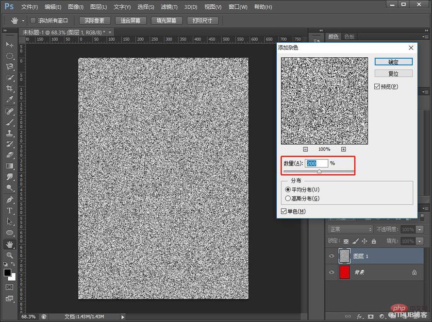Switch to the 色板 swatches tab
The image size is (432, 322).
(x=349, y=36)
